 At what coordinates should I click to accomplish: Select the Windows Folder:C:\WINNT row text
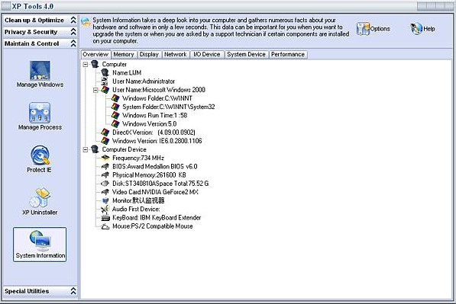157,98
